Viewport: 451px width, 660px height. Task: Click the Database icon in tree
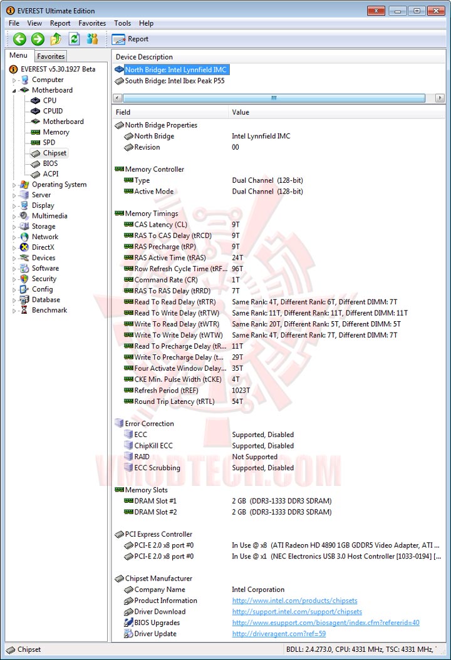[24, 300]
